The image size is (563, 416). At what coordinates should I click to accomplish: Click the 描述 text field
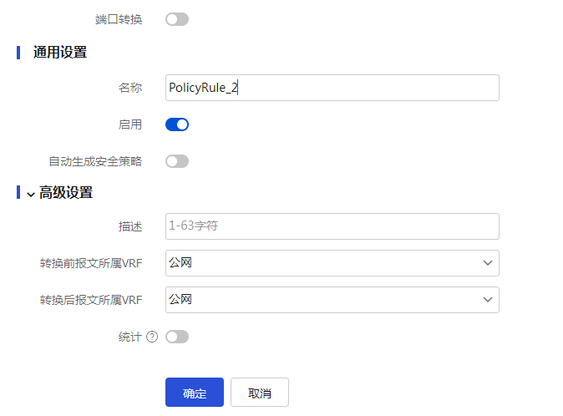point(332,226)
